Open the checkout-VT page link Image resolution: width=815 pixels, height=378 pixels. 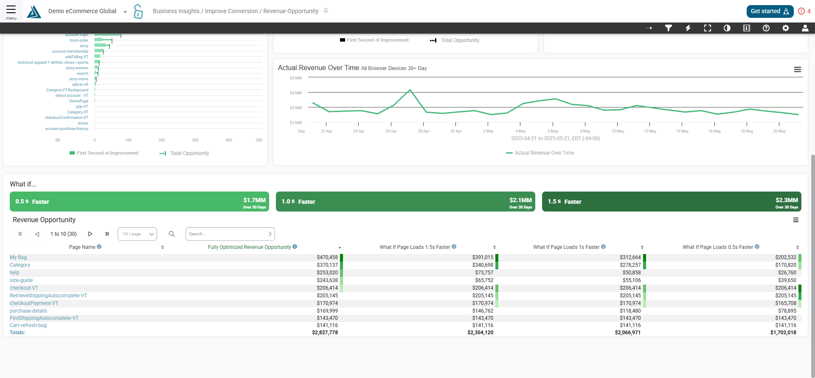[24, 288]
